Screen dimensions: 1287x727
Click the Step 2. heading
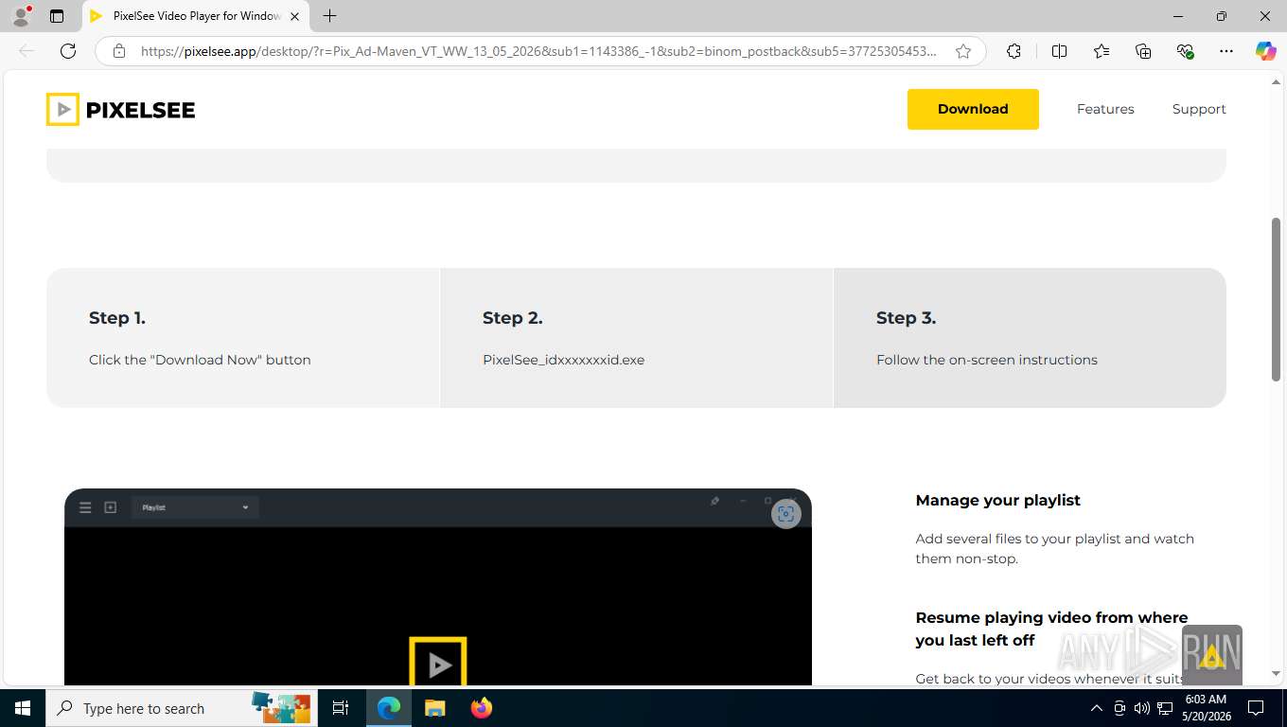click(513, 318)
